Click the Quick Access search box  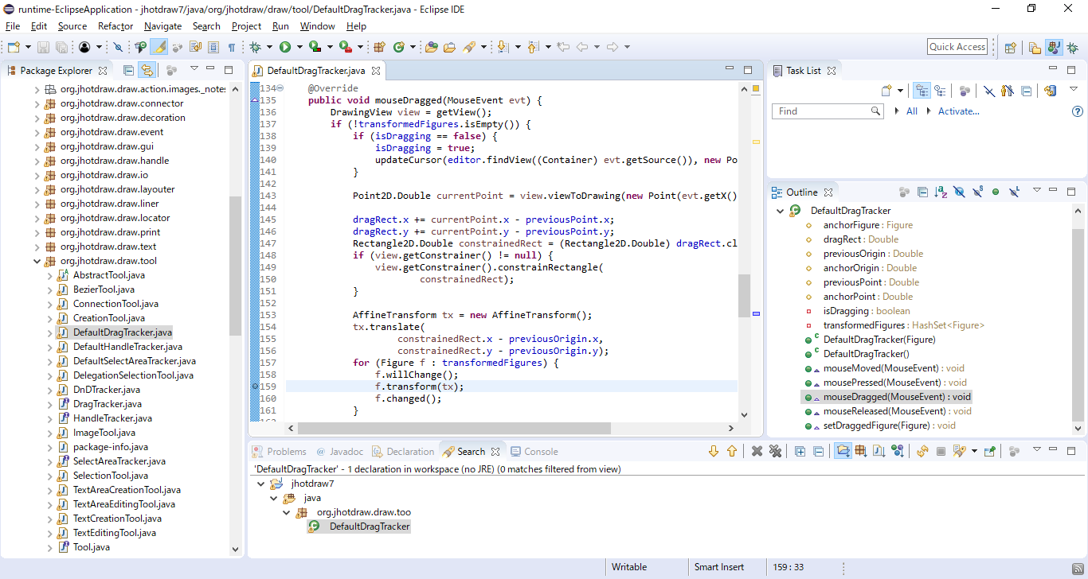click(957, 47)
